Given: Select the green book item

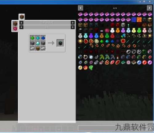Looking at the screenshot, I should point(123,62).
